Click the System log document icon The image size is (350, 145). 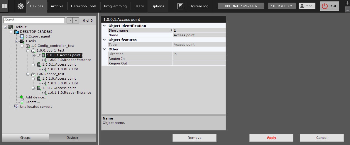181,6
